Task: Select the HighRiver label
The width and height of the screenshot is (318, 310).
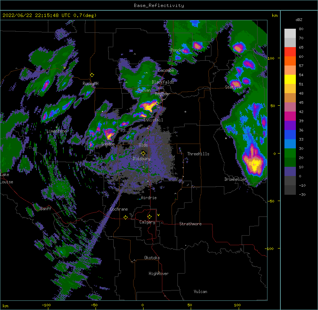Action: click(x=159, y=274)
